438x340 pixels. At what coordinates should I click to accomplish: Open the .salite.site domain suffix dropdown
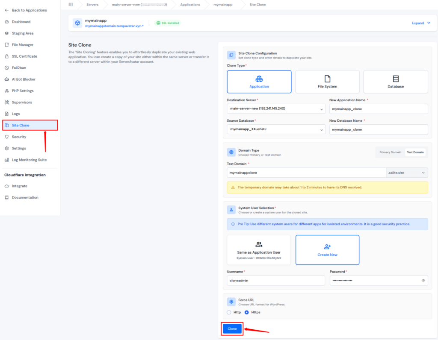[407, 173]
